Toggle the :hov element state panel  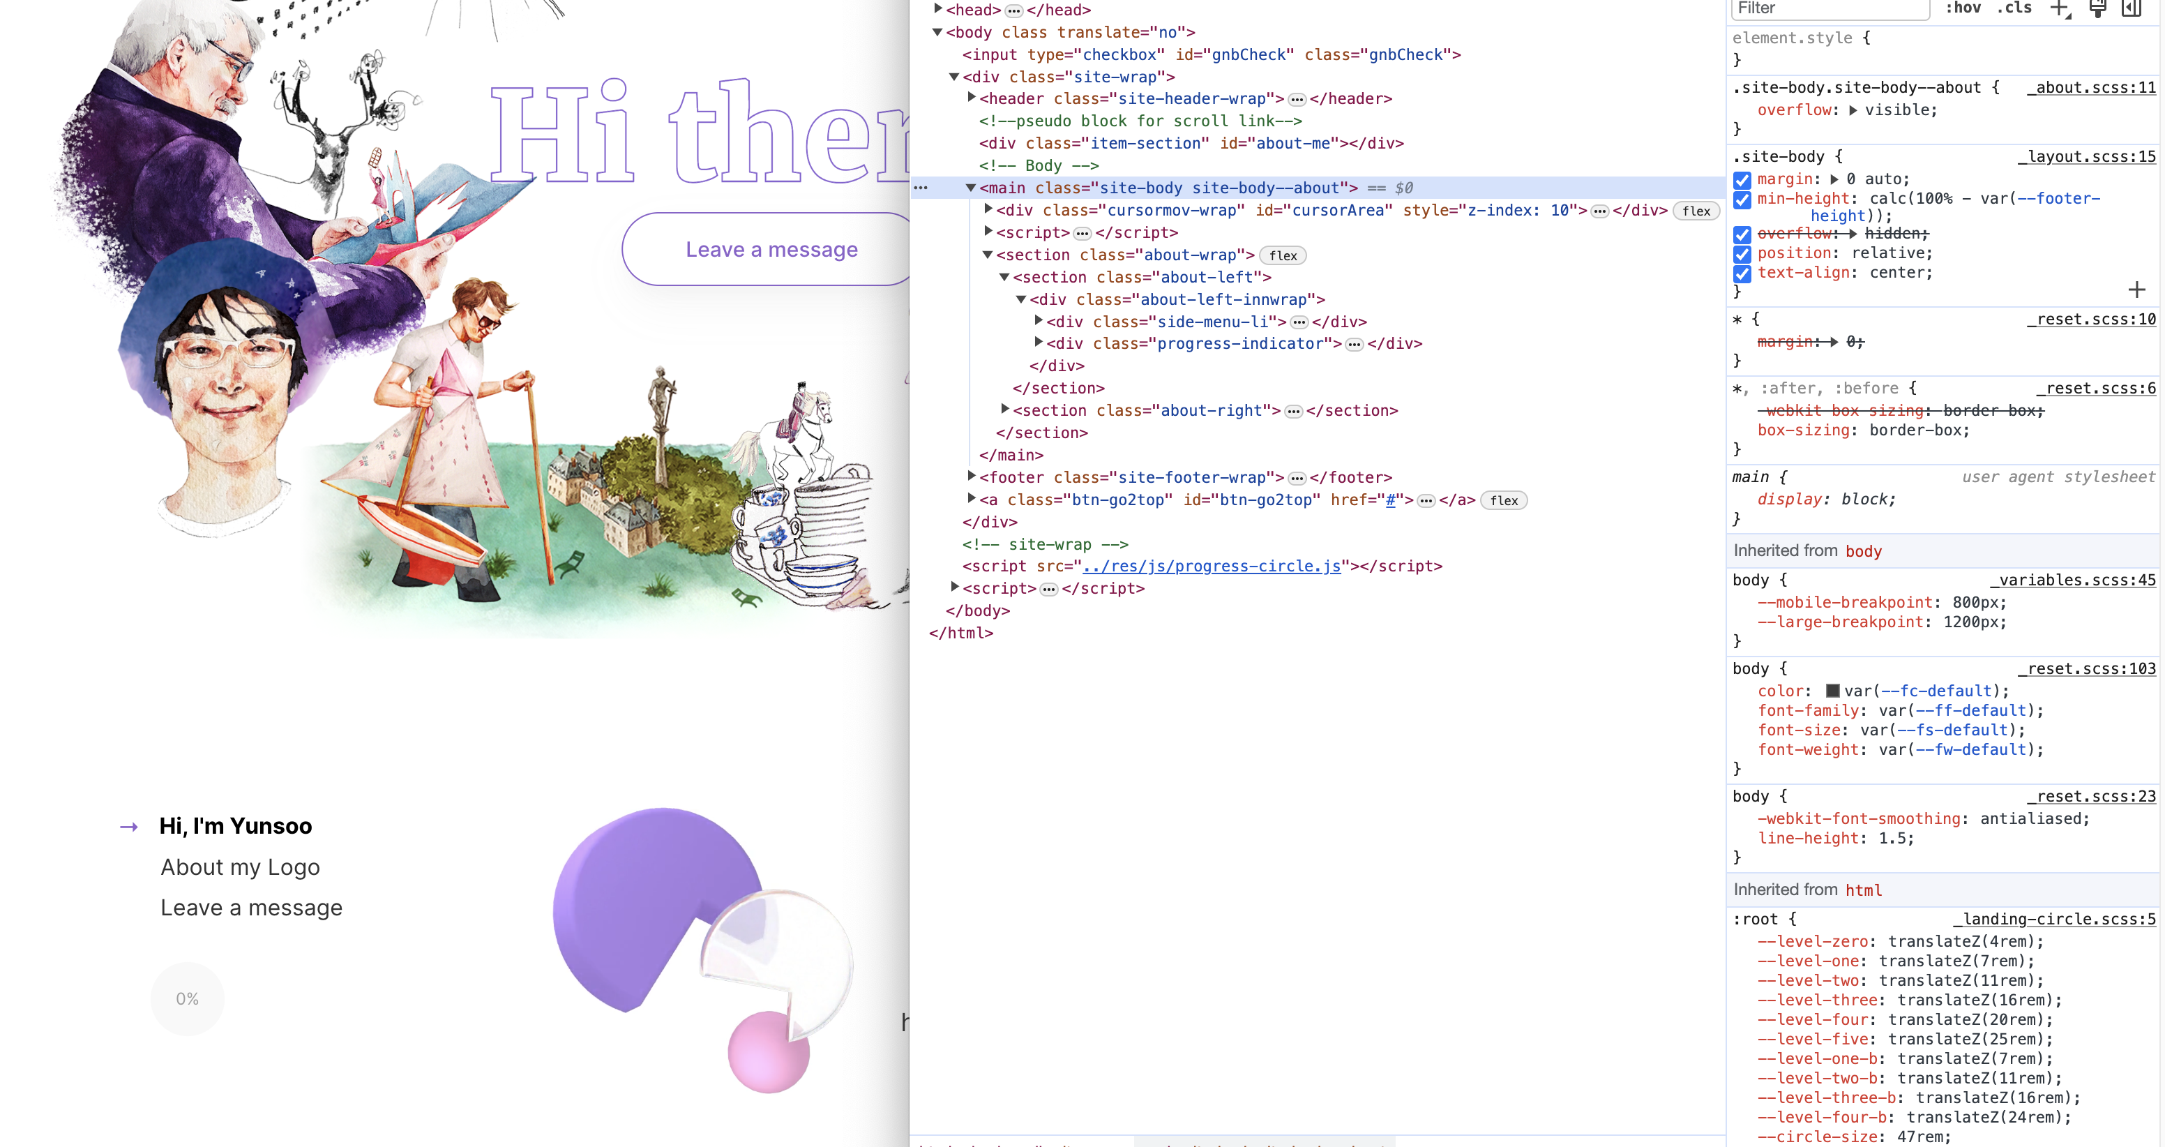pyautogui.click(x=1963, y=8)
